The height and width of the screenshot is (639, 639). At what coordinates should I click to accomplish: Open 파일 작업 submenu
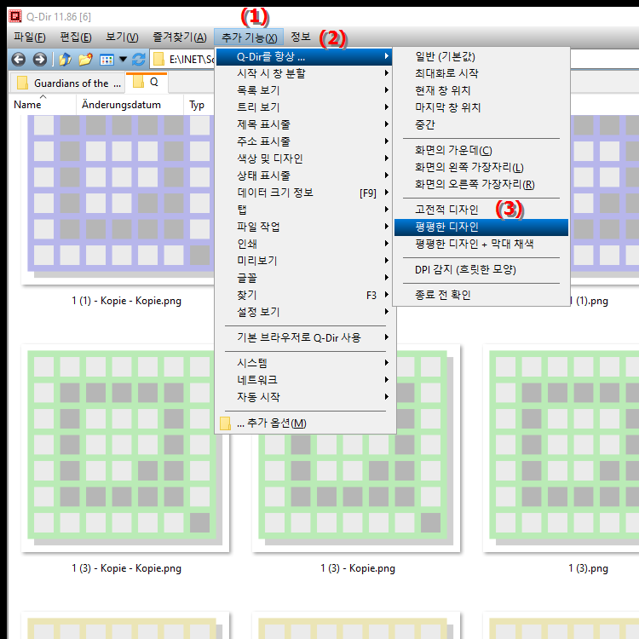coord(304,227)
